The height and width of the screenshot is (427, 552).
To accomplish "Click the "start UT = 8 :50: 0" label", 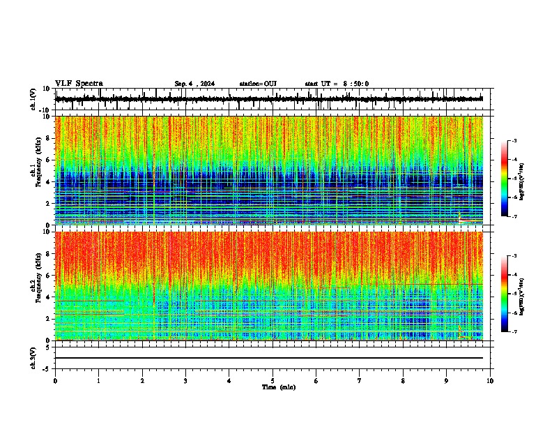I will pyautogui.click(x=337, y=84).
